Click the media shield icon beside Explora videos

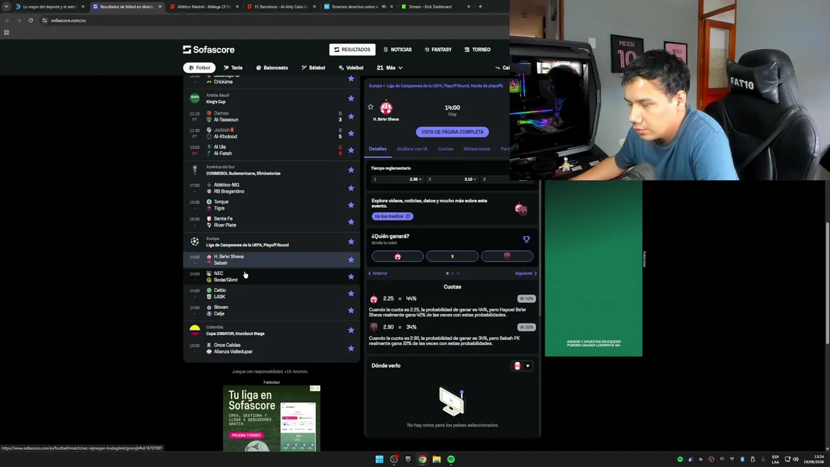click(521, 209)
